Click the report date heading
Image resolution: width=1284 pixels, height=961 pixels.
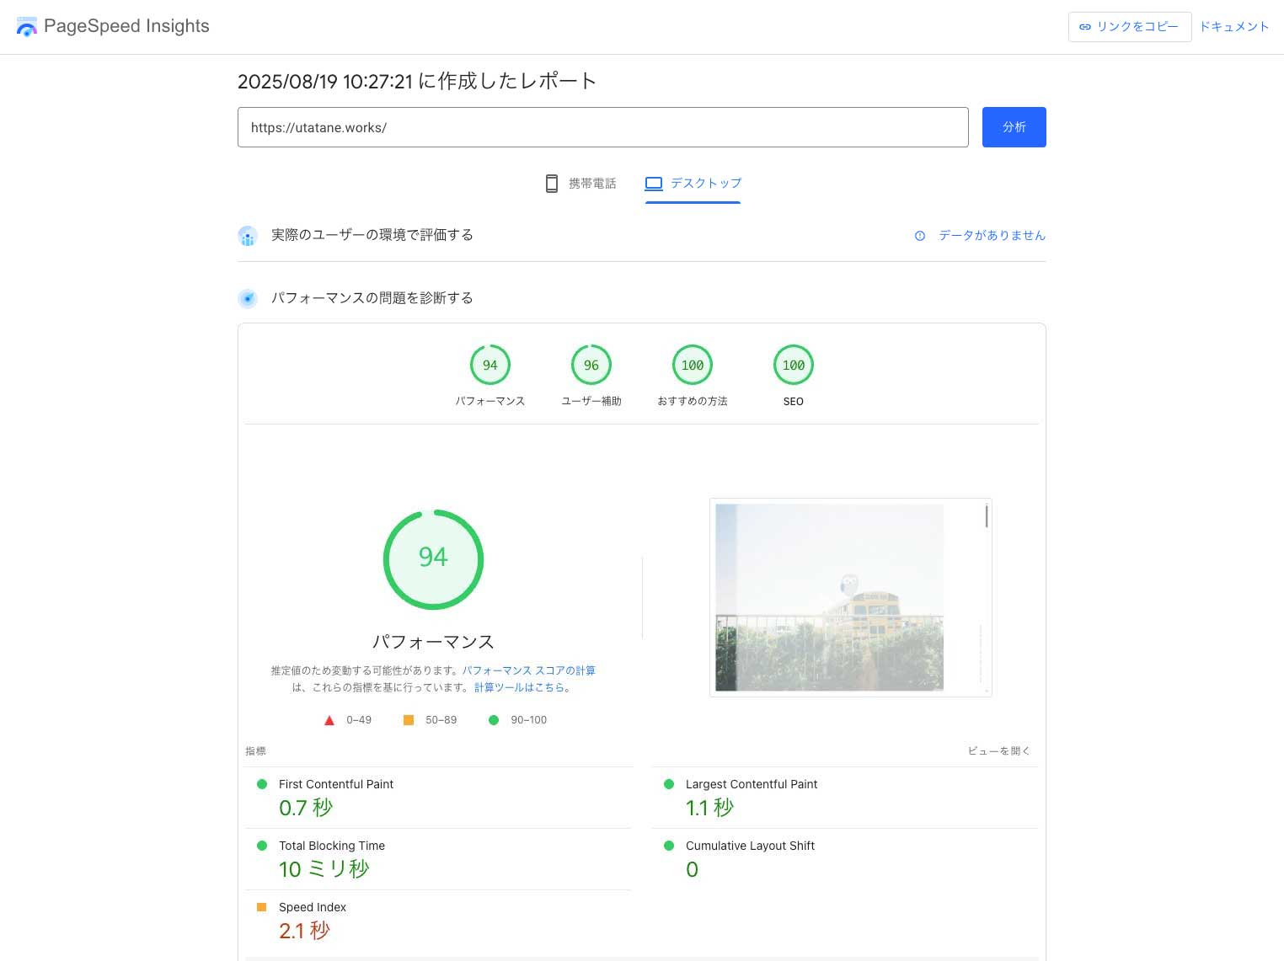click(417, 81)
